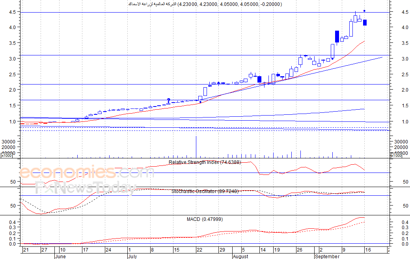This screenshot has height=259, width=410.
Task: Click the right MACD axis 0.0 label
Action: coord(405,244)
